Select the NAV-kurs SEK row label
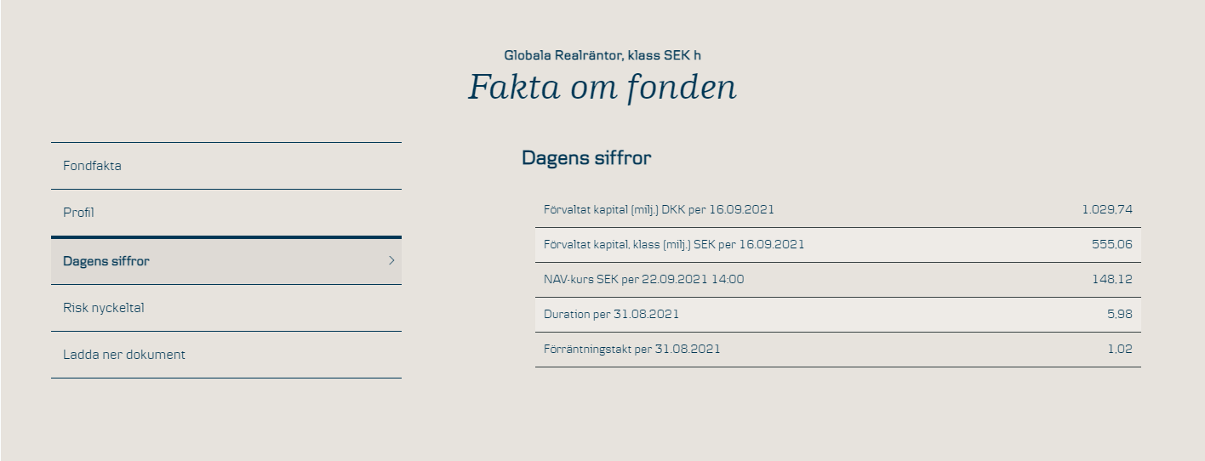Viewport: 1205px width, 461px height. coord(643,279)
